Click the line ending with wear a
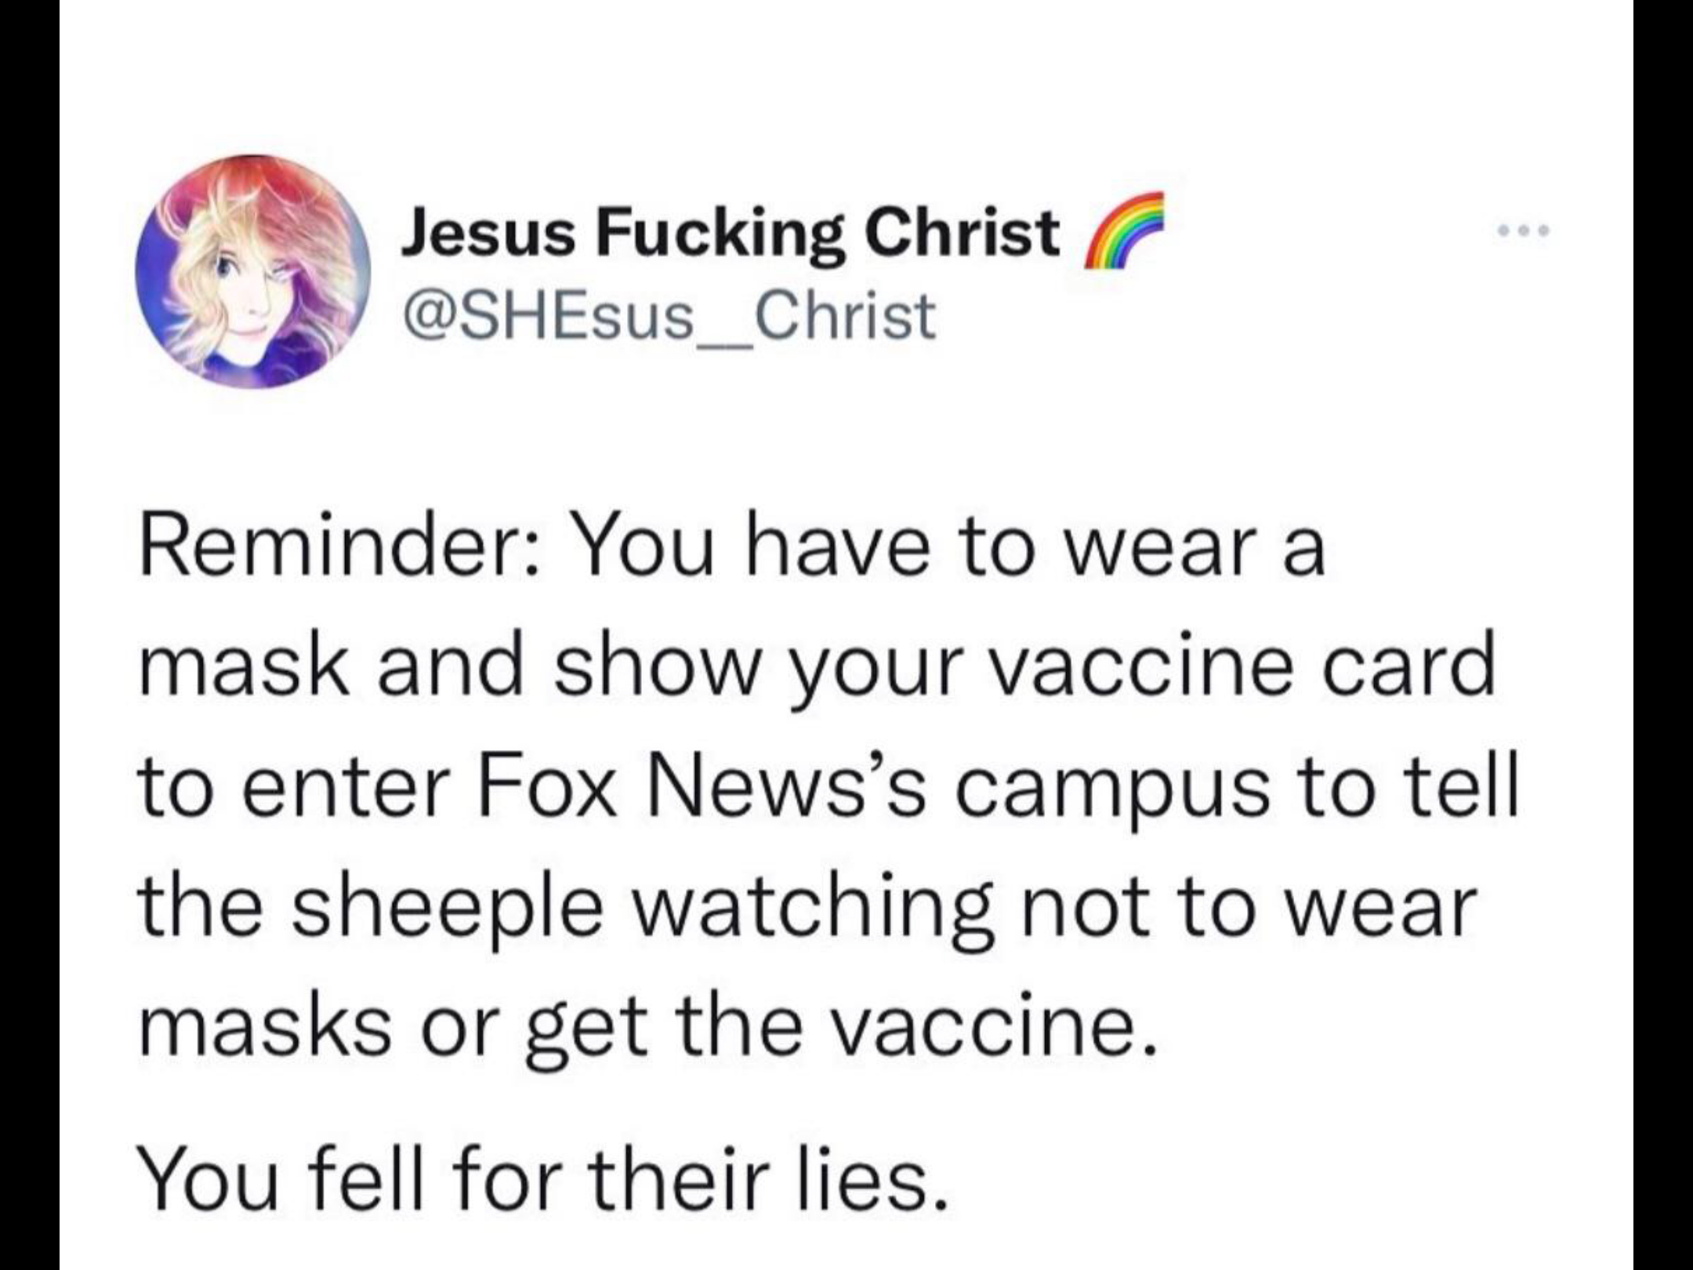This screenshot has width=1693, height=1270. [x=732, y=548]
